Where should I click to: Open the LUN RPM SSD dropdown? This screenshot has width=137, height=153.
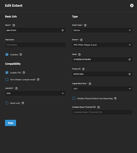click(35, 93)
